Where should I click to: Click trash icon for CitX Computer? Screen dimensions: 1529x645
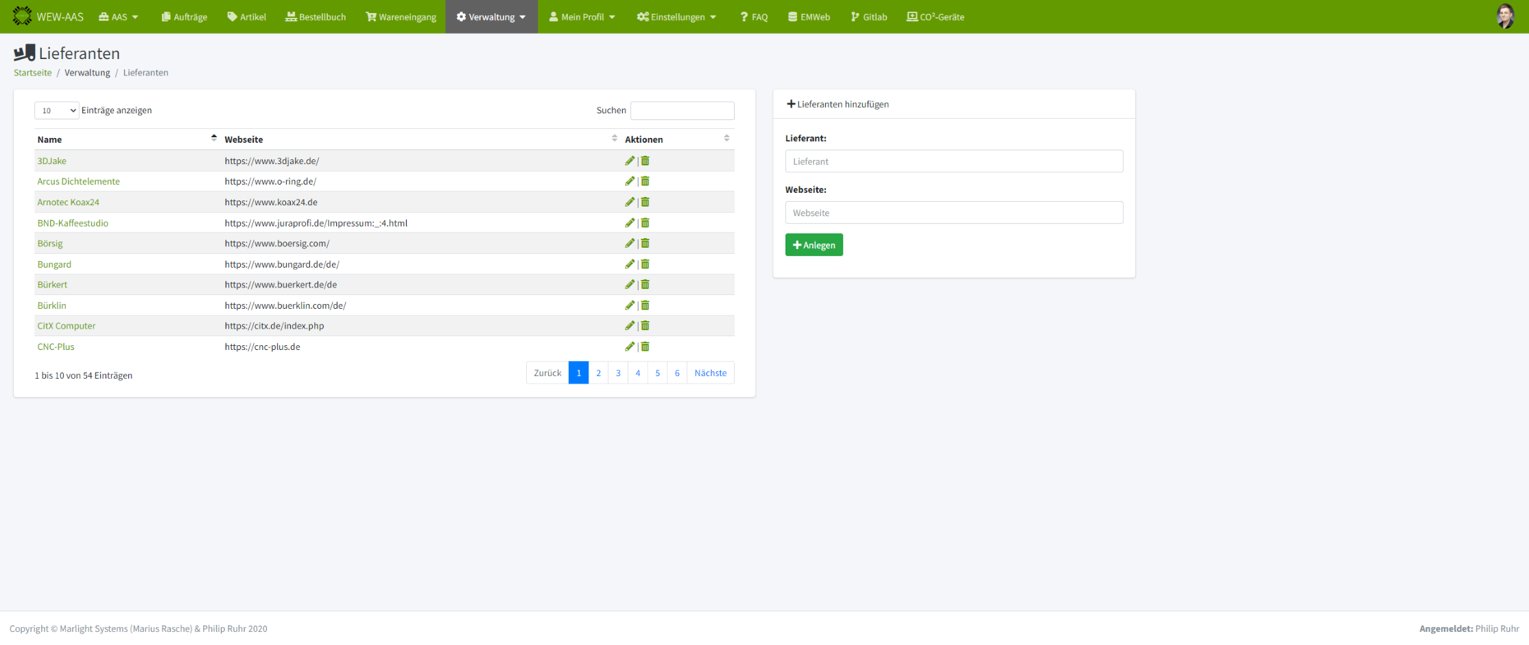coord(645,326)
